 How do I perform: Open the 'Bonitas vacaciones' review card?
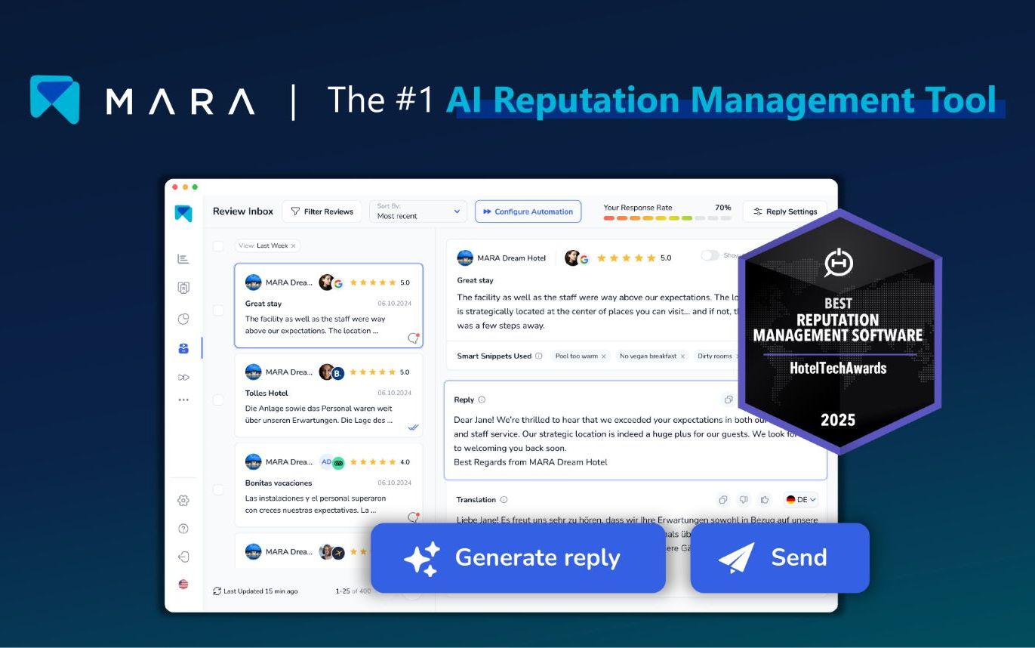point(328,485)
